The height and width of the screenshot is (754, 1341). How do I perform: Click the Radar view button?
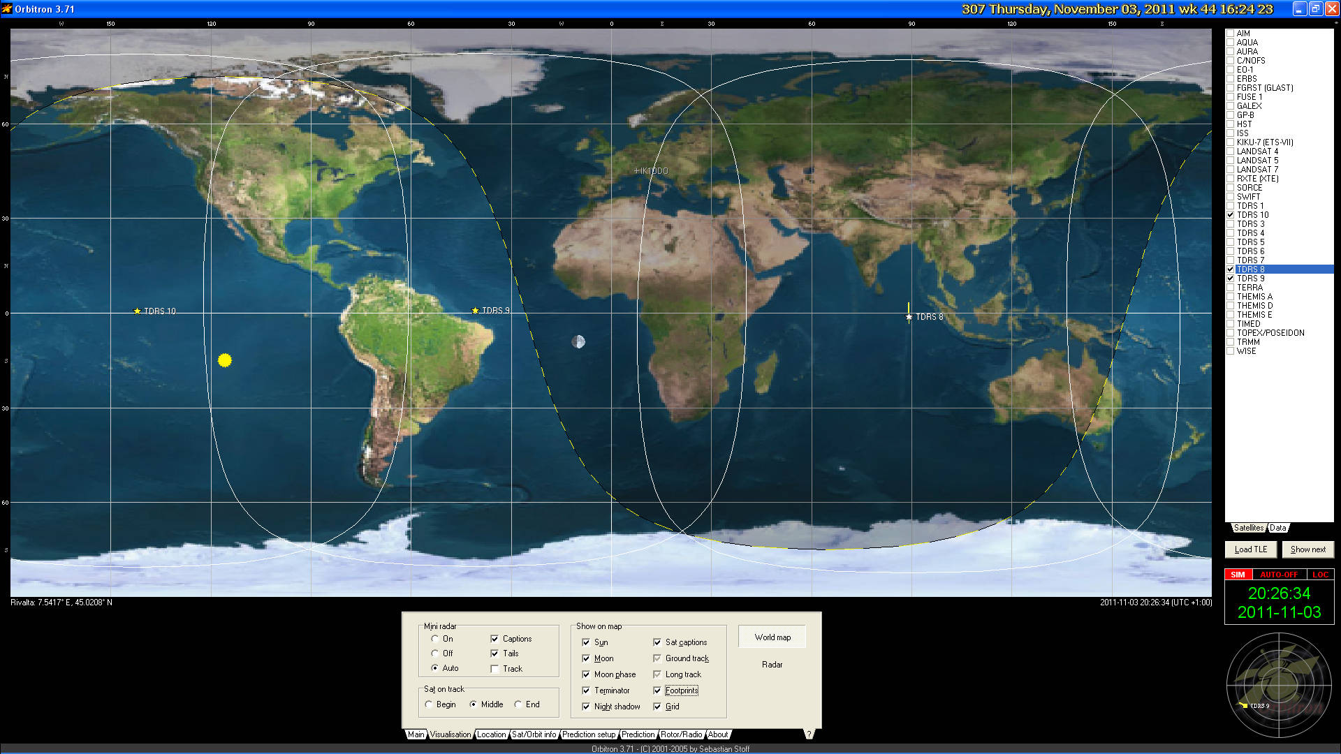(772, 665)
